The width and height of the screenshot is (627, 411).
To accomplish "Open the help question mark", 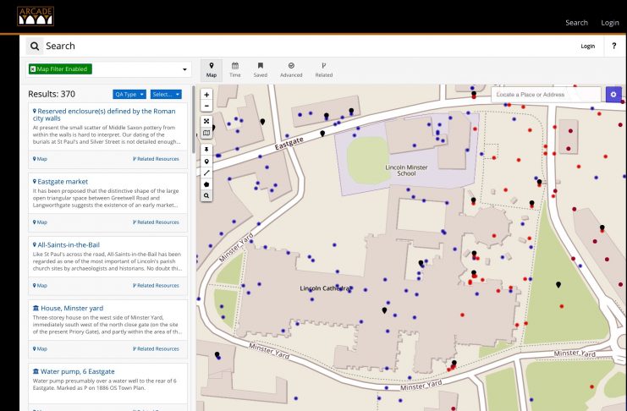I will point(613,46).
